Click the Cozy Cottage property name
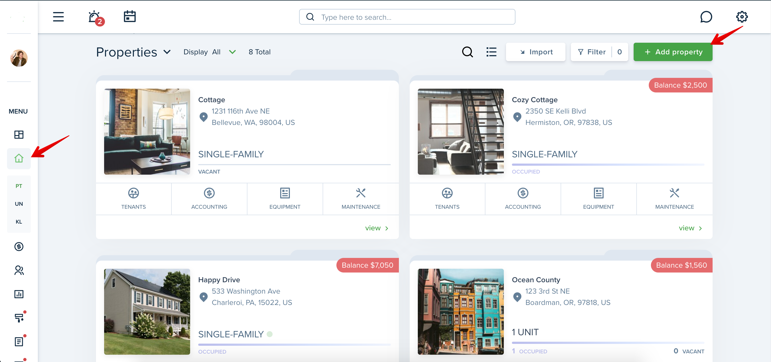This screenshot has width=771, height=362. coord(535,100)
